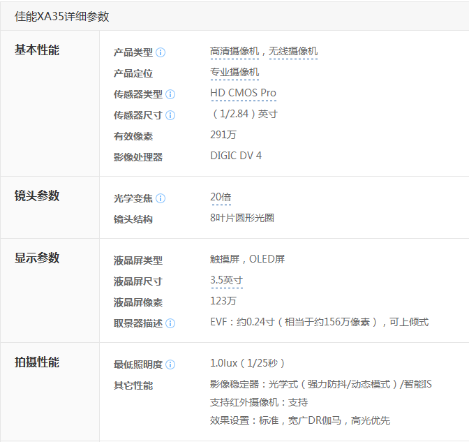Click the 效果设置 description line

(x=300, y=421)
